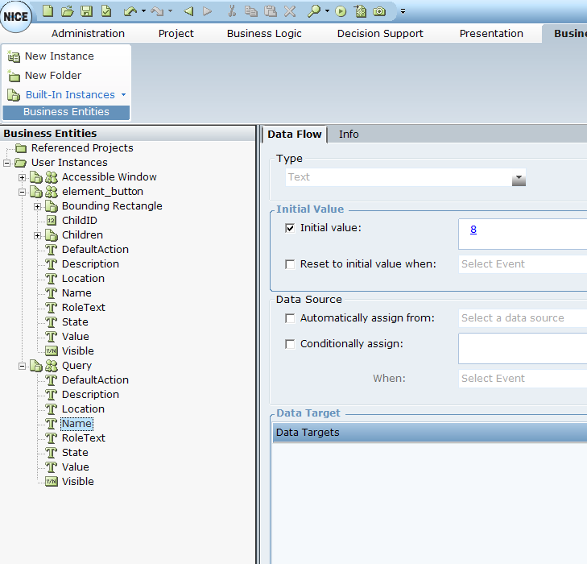The width and height of the screenshot is (587, 564).
Task: Select RoleText under Query
Action: coord(83,438)
